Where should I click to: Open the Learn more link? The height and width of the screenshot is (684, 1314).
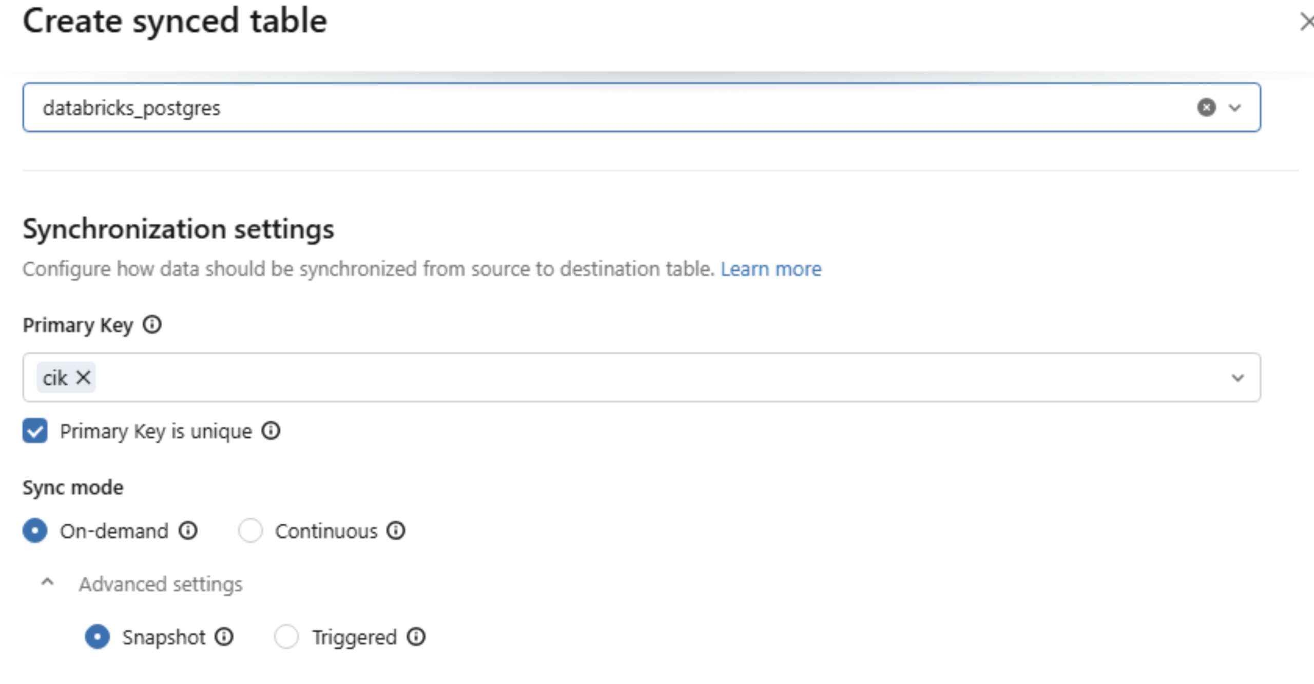(771, 269)
